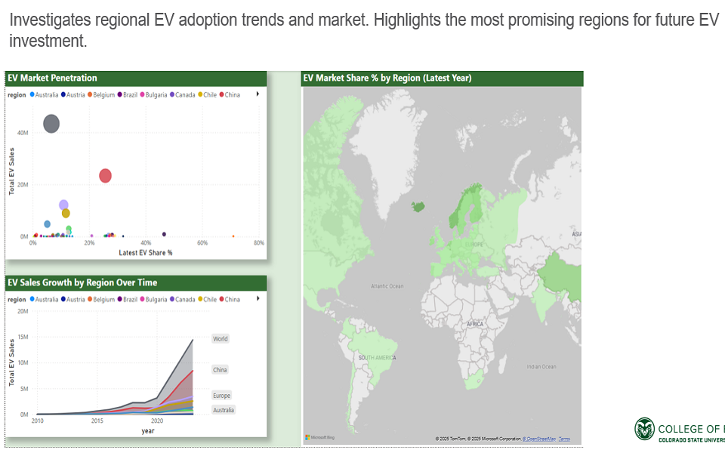Select Austria in EV Sales Growth legend
This screenshot has width=725, height=453.
point(72,300)
